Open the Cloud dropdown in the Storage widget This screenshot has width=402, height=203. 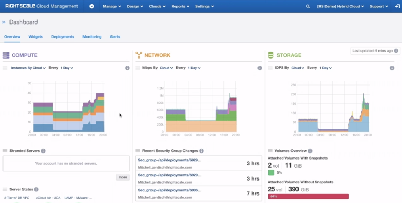click(297, 68)
